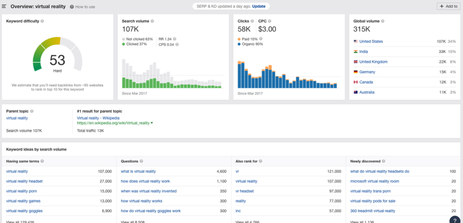
Task: Click the CPC info icon
Action: pos(269,21)
